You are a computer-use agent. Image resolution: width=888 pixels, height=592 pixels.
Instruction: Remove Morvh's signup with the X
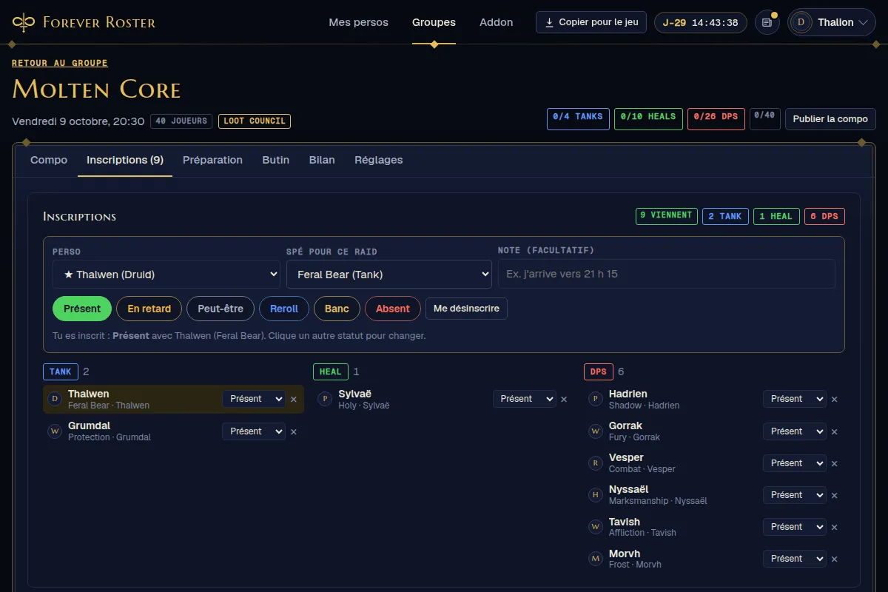point(835,559)
